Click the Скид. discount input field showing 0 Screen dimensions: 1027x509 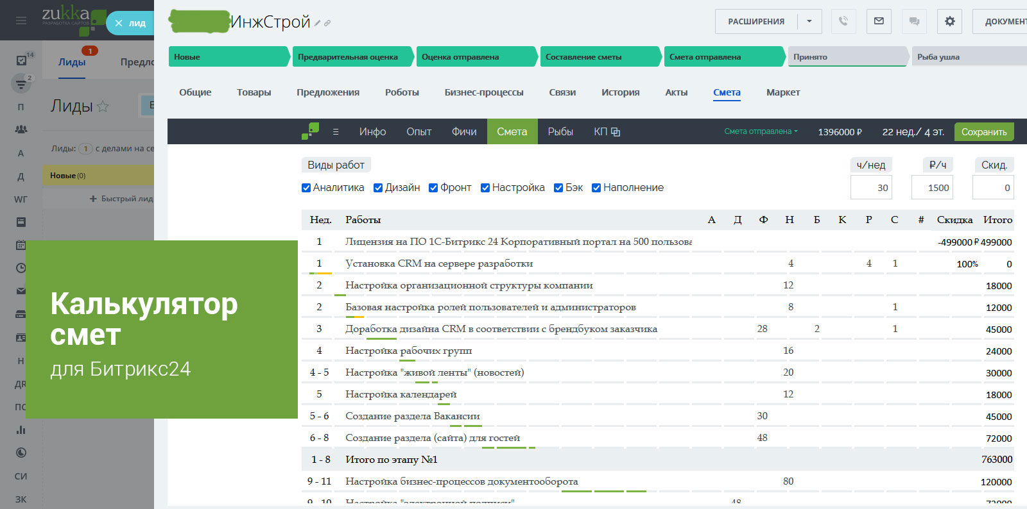(x=993, y=187)
